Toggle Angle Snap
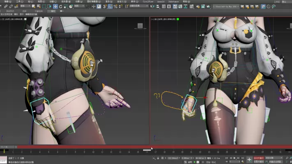The image size is (292, 164). [x=110, y=7]
